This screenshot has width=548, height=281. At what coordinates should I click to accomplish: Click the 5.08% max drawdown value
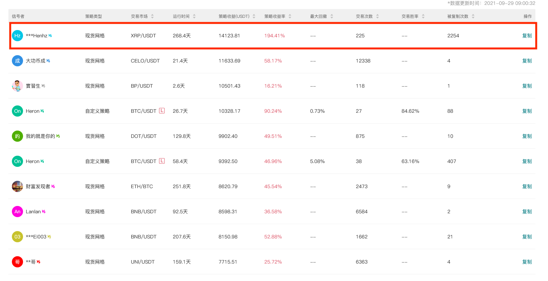[x=317, y=161]
